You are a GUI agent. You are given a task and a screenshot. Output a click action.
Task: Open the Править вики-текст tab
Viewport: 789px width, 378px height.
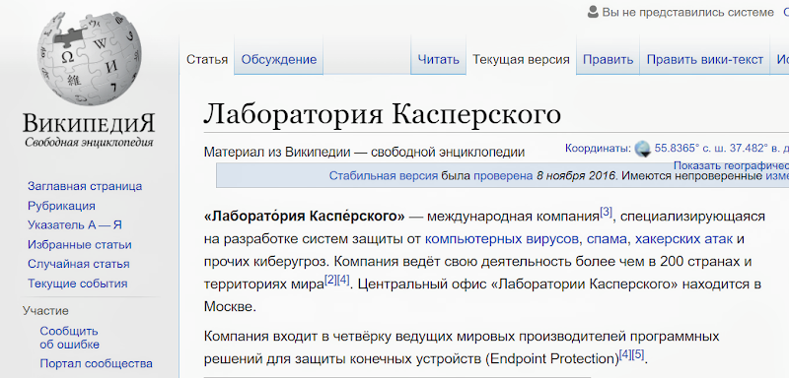click(x=705, y=59)
